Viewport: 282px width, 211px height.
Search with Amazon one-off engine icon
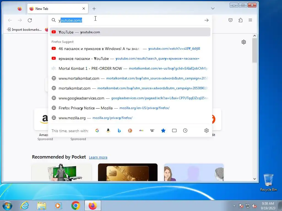tap(108, 131)
